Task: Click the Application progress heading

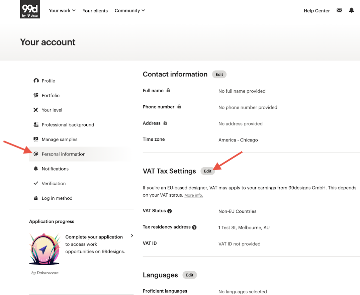Action: click(52, 221)
